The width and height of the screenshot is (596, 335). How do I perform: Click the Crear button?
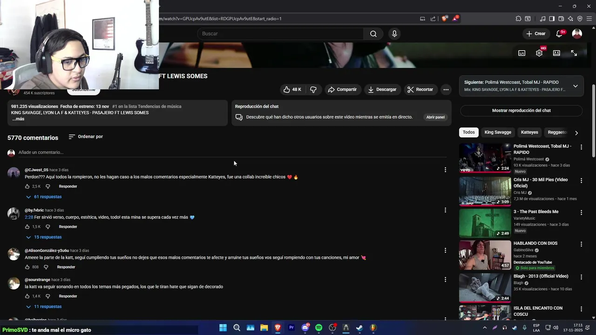pos(535,33)
